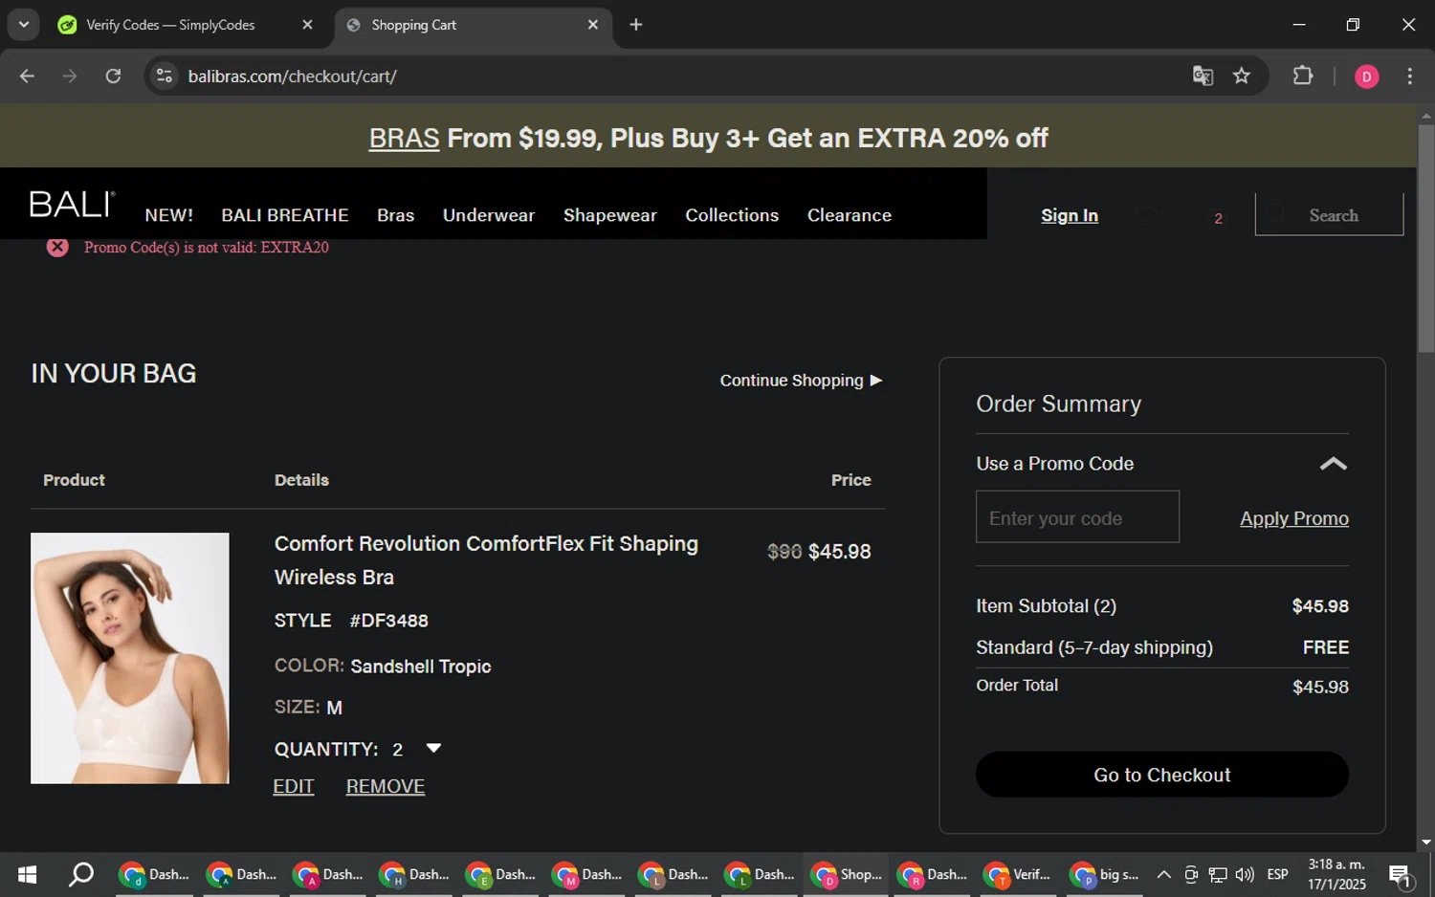Open the network icon in the tray
Image resolution: width=1435 pixels, height=897 pixels.
[x=1218, y=874]
